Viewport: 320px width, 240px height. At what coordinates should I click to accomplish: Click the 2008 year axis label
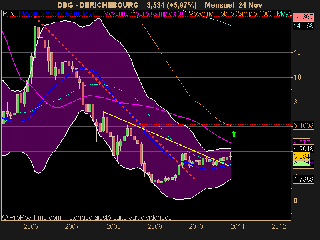[114, 226]
